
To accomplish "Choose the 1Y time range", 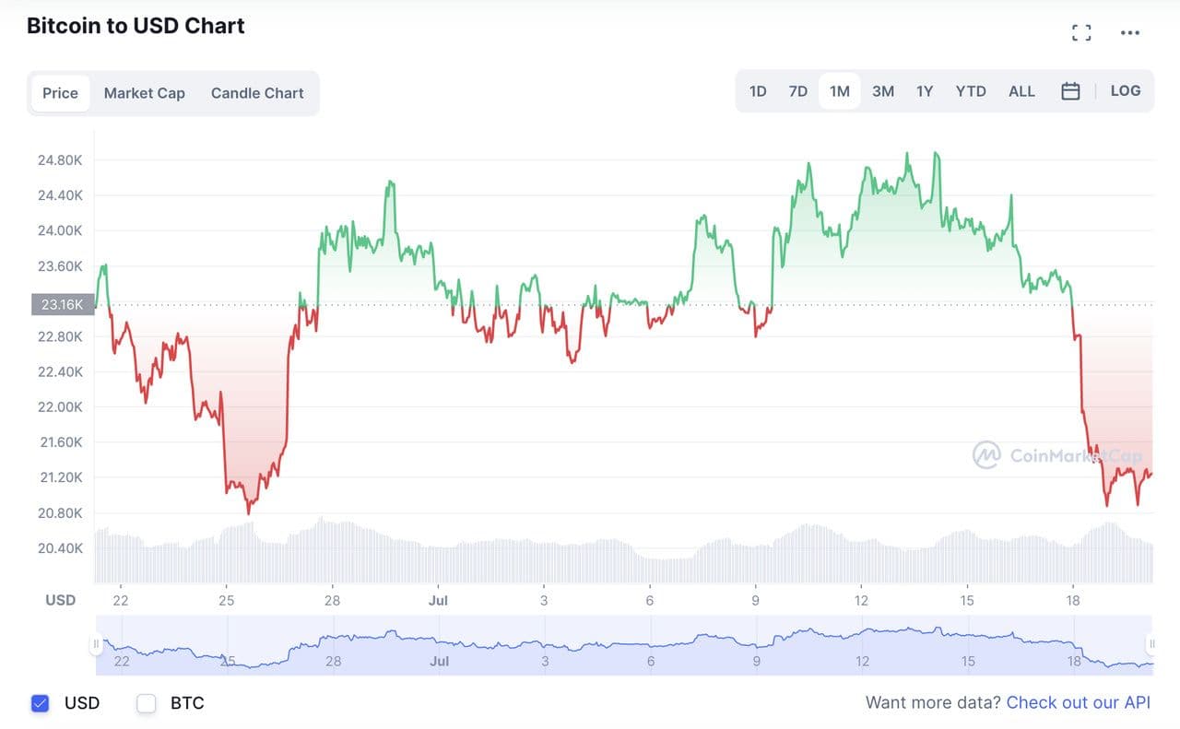I will 925,91.
